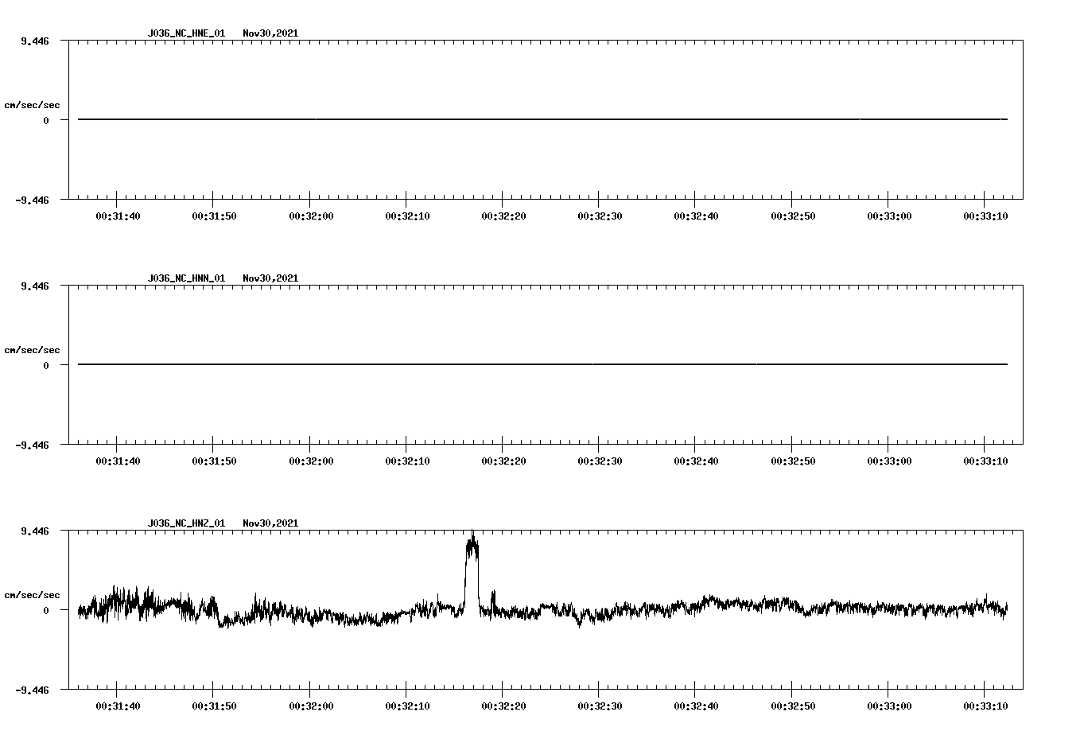Click the 00:33:00 time label under HNE plot

pos(889,216)
